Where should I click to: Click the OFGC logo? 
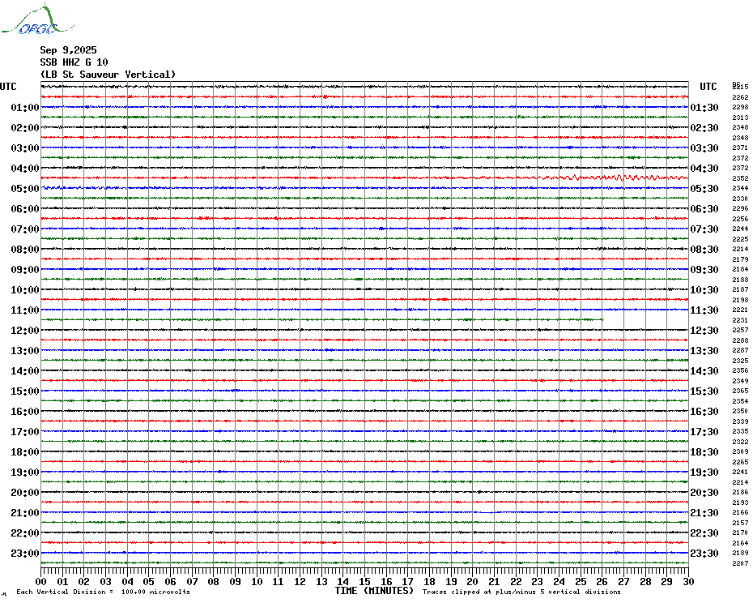[37, 19]
